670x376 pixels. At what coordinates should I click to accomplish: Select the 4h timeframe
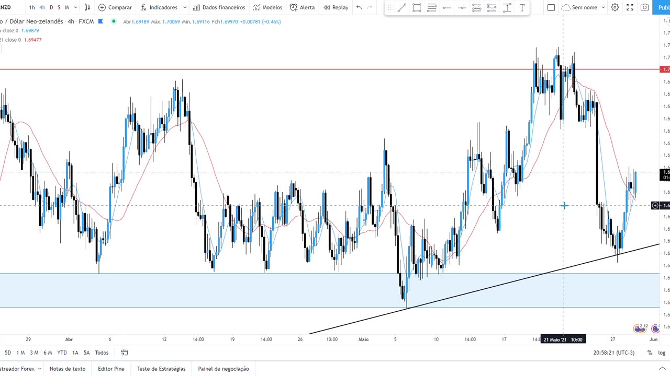pos(42,7)
